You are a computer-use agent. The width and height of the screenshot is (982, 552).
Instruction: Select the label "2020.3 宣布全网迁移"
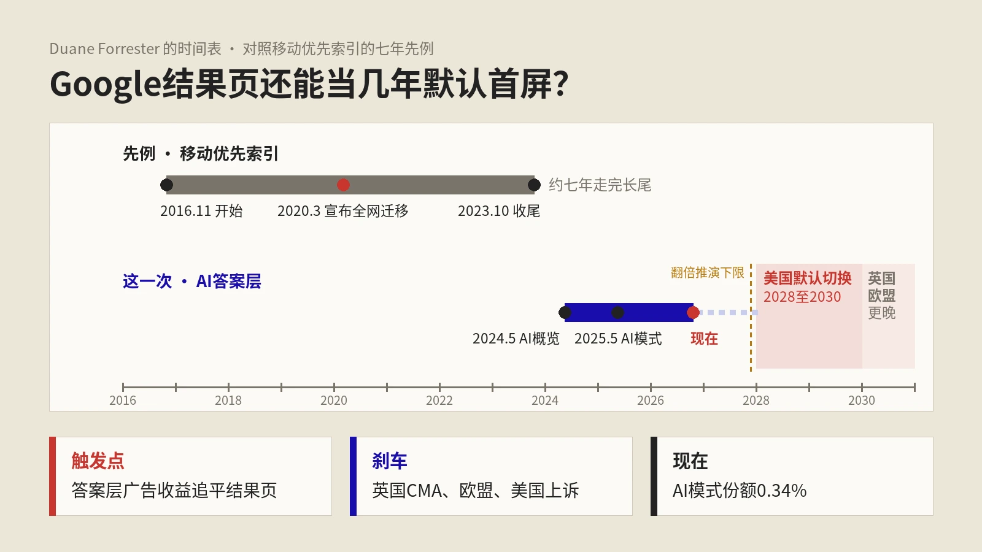(x=343, y=211)
